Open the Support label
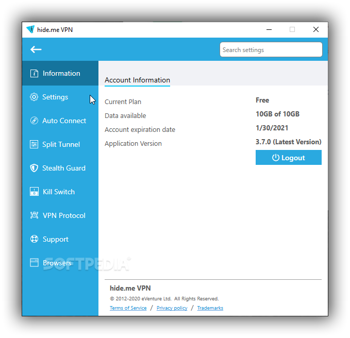Image resolution: width=350 pixels, height=338 pixels. point(55,239)
